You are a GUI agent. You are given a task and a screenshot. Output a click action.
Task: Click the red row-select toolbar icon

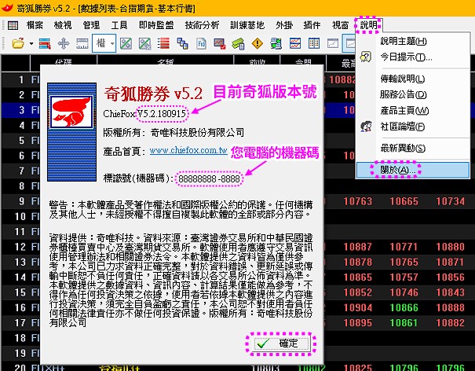coord(45,44)
